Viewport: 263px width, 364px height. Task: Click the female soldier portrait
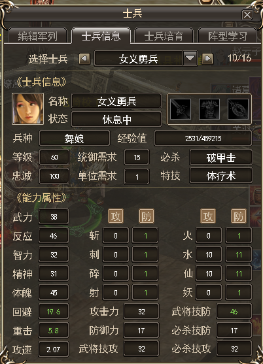tap(28, 108)
